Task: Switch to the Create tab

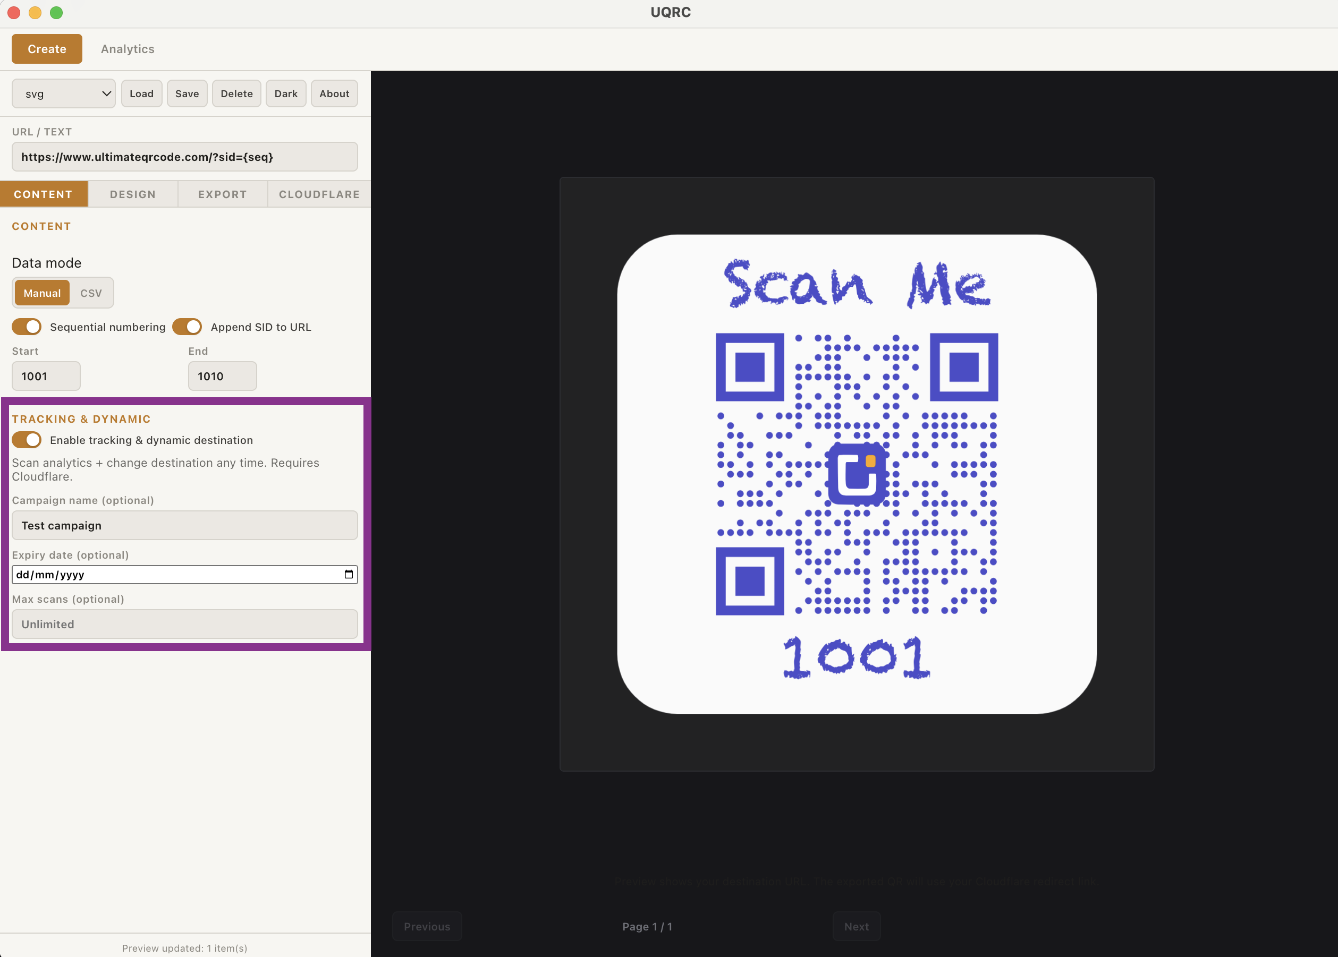Action: coord(47,49)
